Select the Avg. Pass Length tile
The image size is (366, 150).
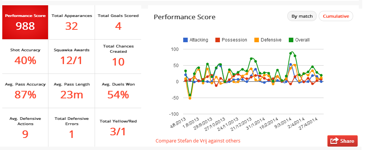[72, 91]
